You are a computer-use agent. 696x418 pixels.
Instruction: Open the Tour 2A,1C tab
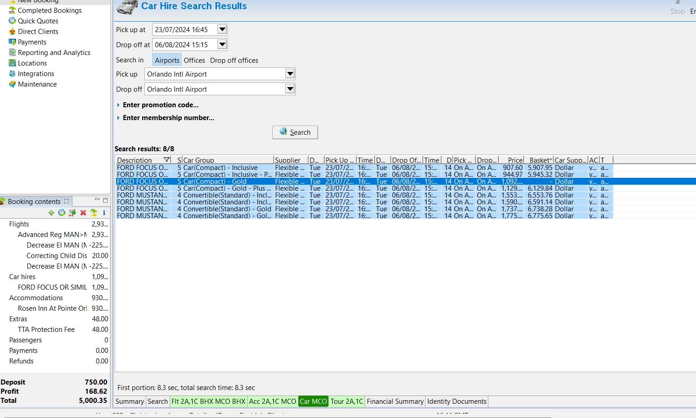click(347, 401)
